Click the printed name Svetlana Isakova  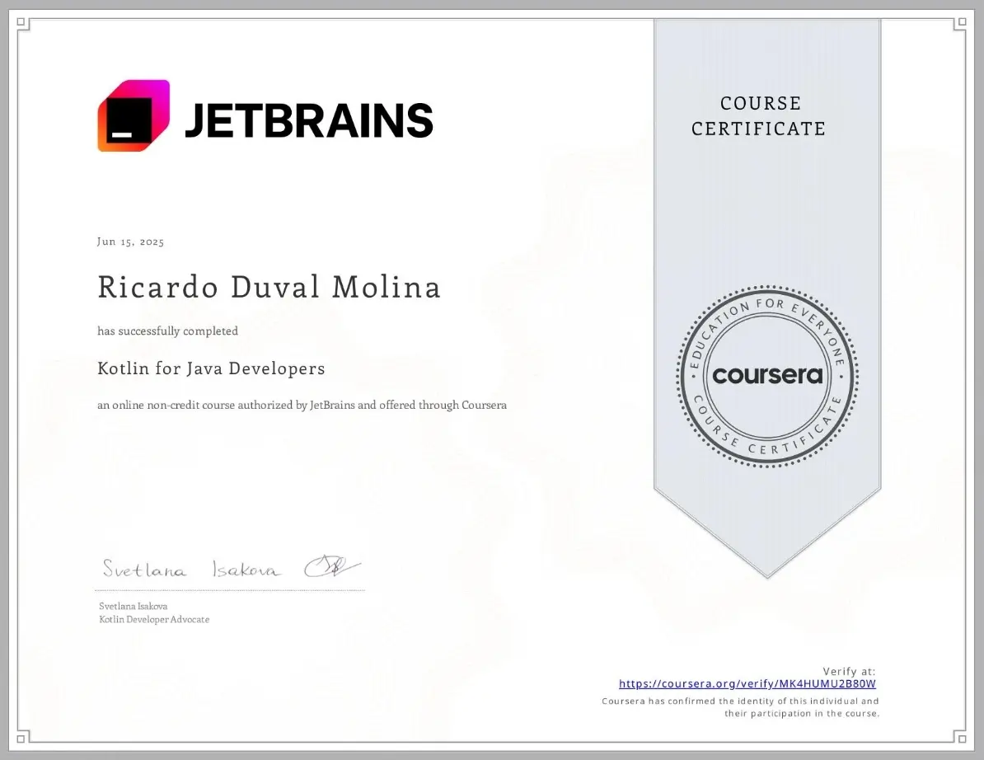tap(133, 606)
